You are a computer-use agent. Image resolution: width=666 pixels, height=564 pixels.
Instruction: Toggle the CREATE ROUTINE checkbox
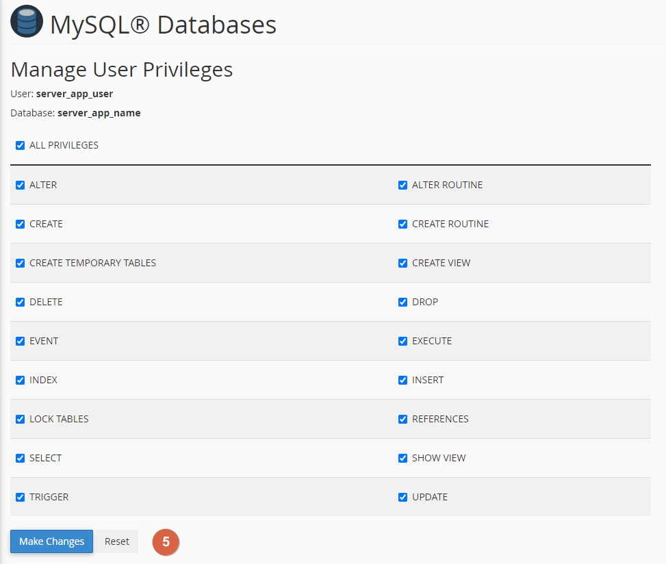pos(402,224)
